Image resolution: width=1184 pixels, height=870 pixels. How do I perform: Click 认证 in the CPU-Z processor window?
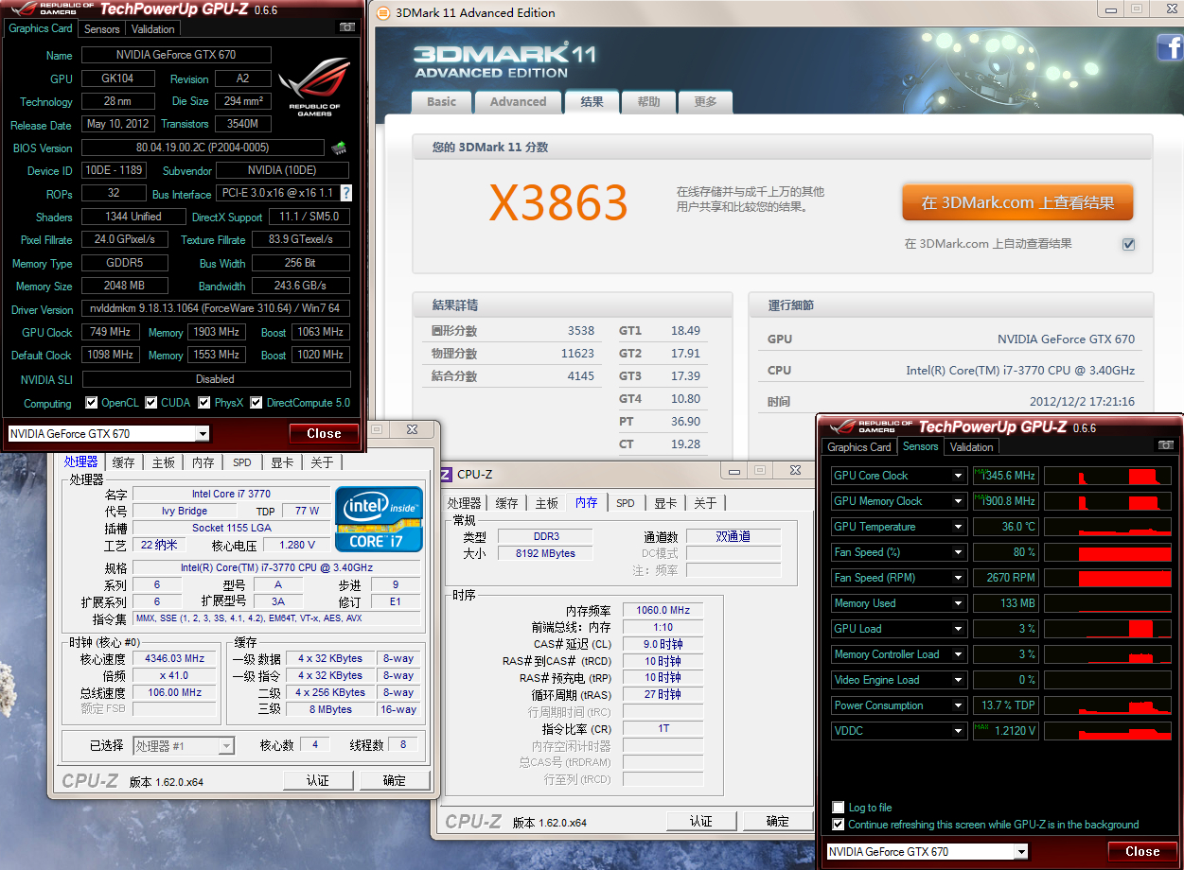[318, 780]
